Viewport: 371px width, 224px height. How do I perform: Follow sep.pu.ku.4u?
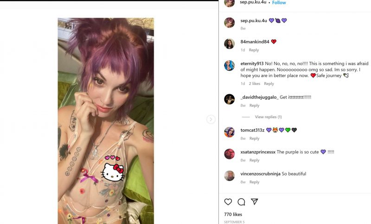coord(279,3)
